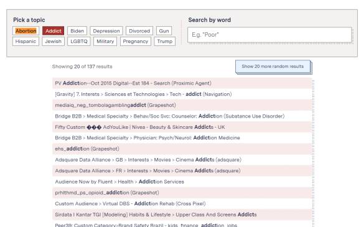
Task: Select the Pregnancy topic
Action: (136, 42)
